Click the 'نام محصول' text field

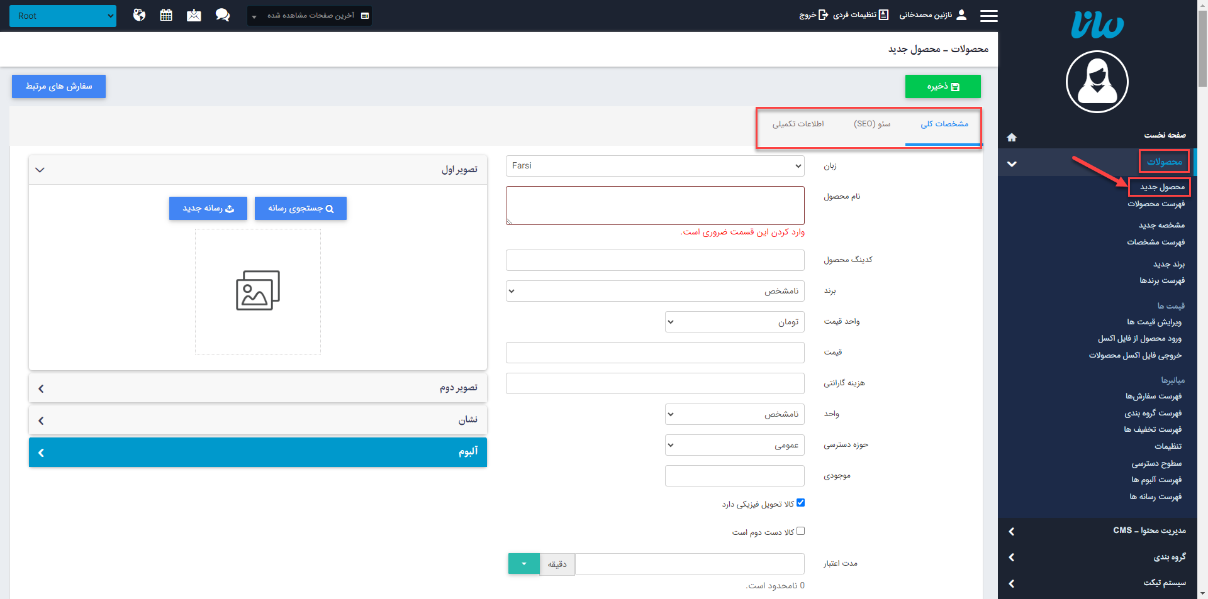[x=654, y=206]
